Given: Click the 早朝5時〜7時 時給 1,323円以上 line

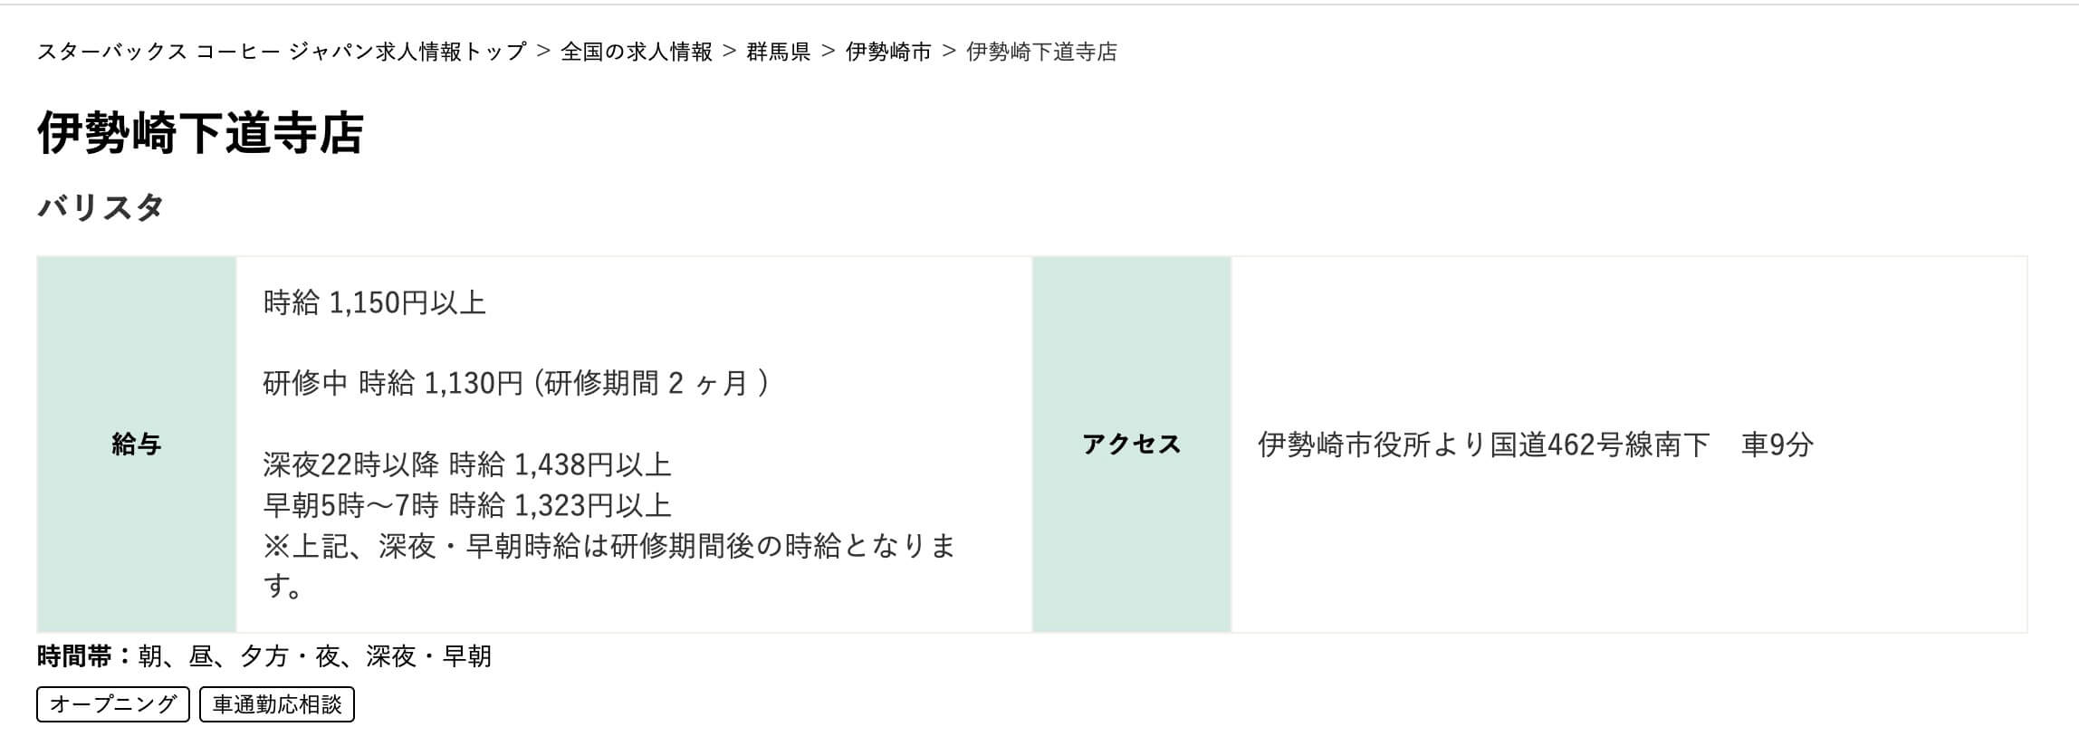Looking at the screenshot, I should point(466,504).
